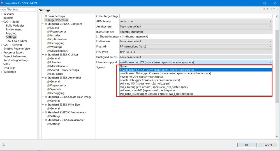Select newlib_nano Debugger Console option

(x=196, y=73)
